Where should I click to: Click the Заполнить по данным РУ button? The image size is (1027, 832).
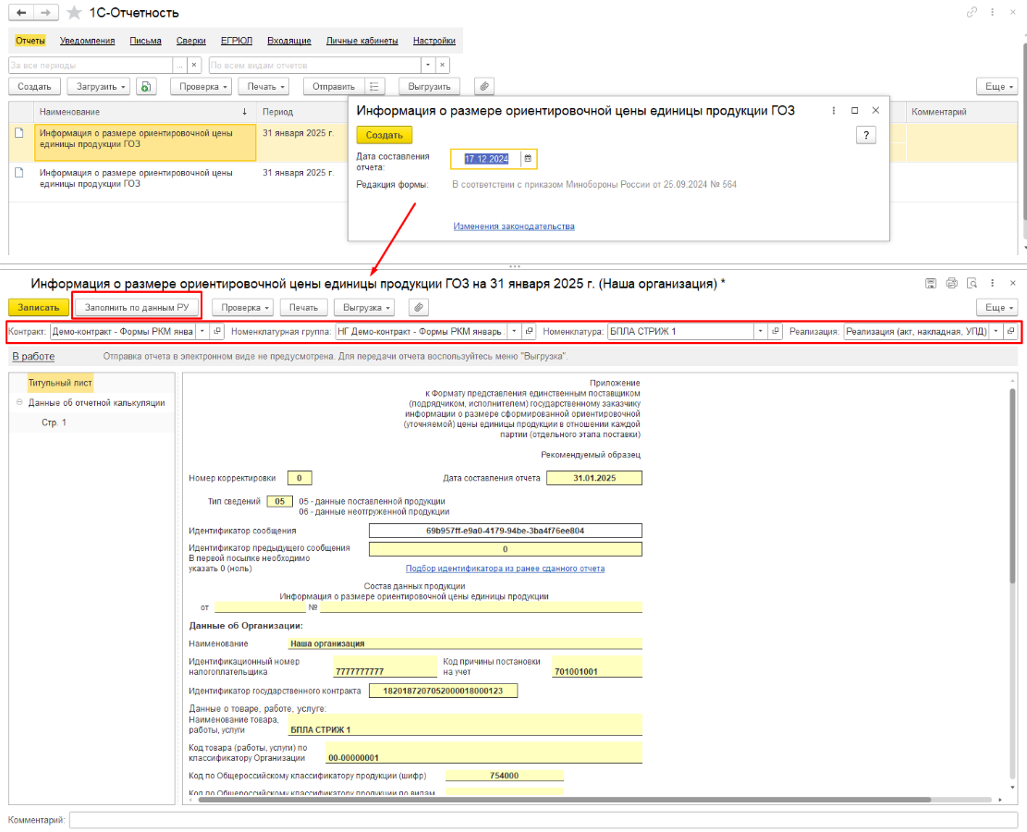point(137,307)
